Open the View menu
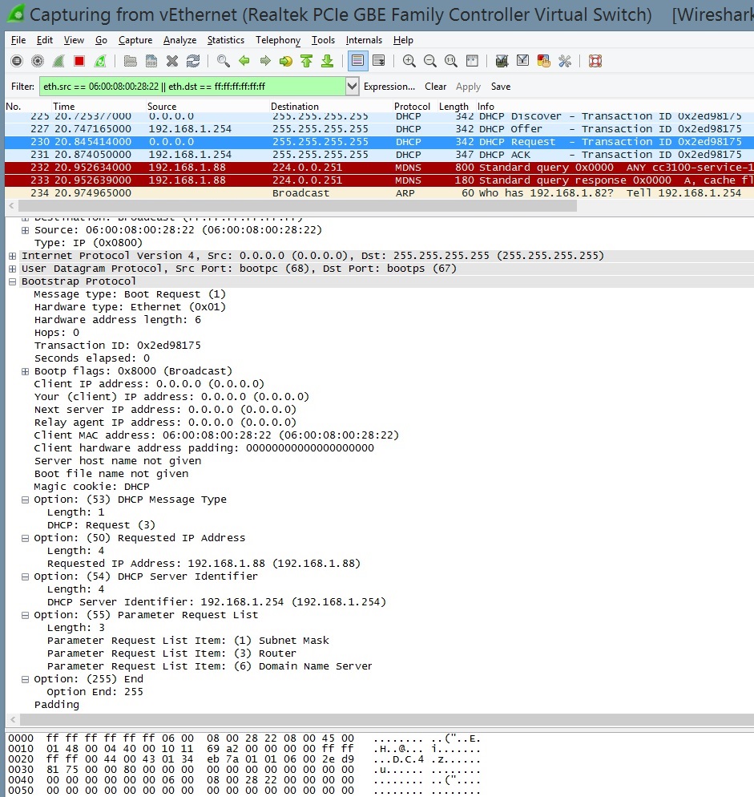The image size is (754, 797). [x=74, y=40]
